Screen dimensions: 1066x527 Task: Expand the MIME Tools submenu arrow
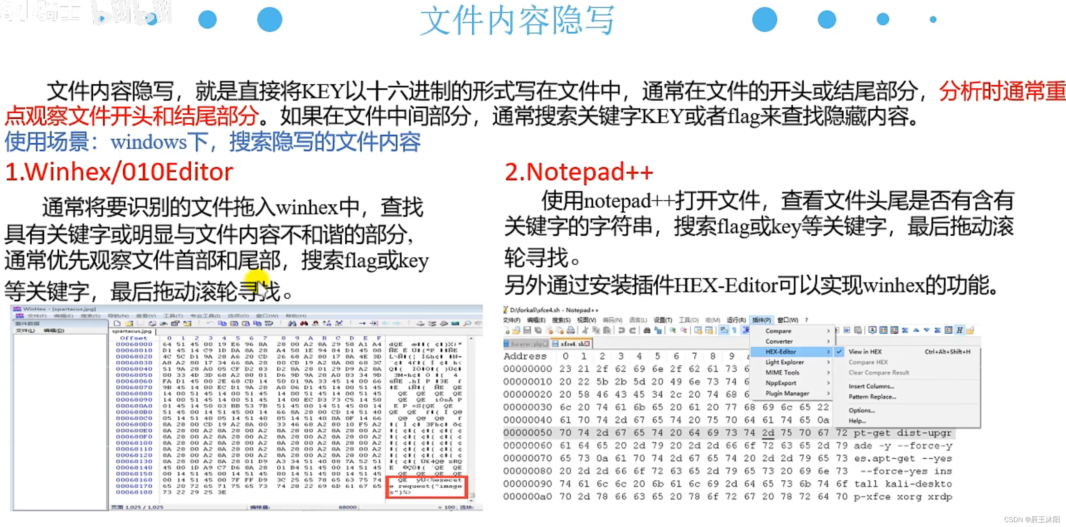[829, 372]
